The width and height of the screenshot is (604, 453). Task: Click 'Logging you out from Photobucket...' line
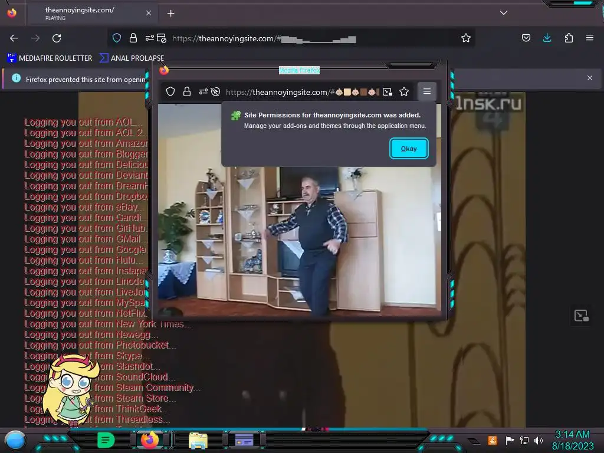click(100, 345)
